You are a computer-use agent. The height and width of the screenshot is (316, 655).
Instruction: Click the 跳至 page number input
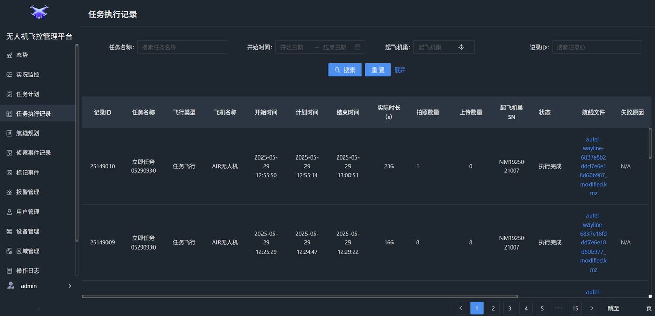[x=632, y=308]
